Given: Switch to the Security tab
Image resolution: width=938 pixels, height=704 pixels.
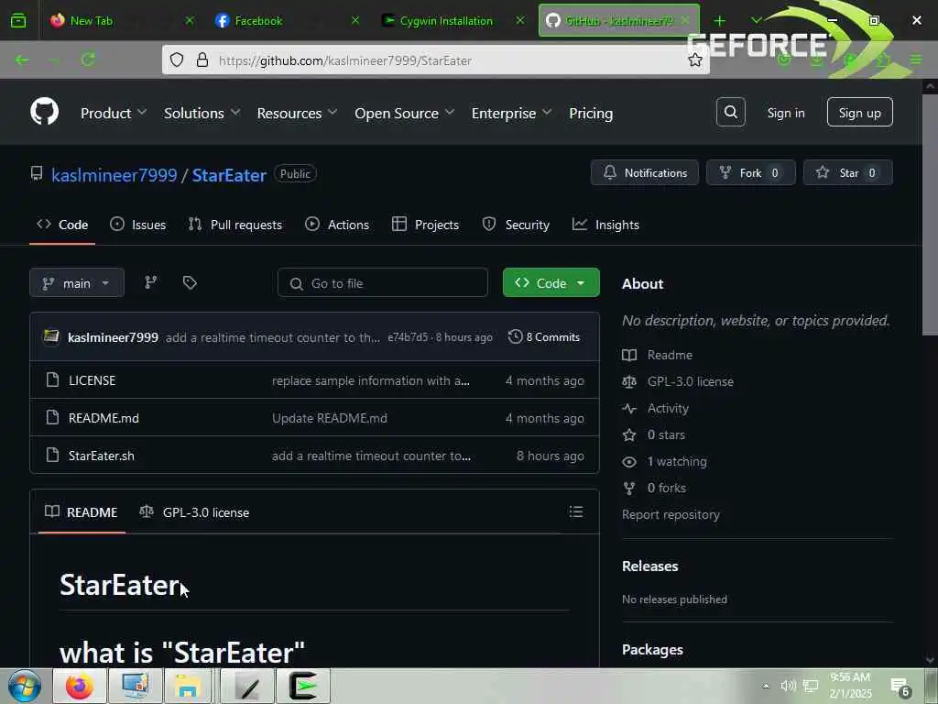Looking at the screenshot, I should click(516, 225).
